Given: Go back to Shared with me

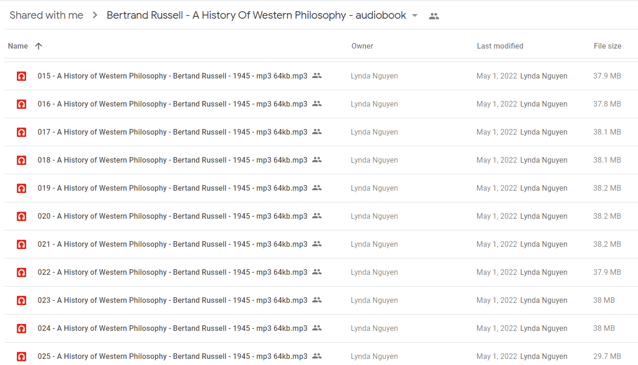Looking at the screenshot, I should click(x=46, y=15).
